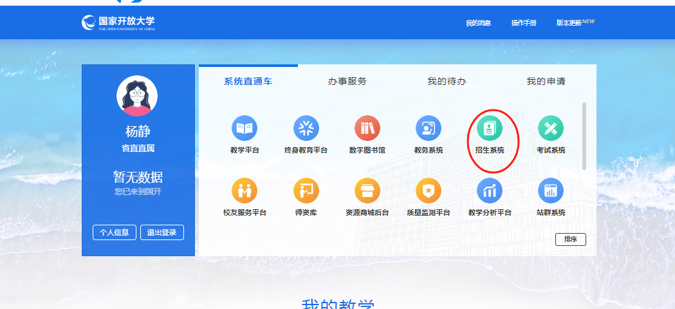Viewport: 675px width, 309px height.
Task: Switch to the 我的待办 tab
Action: tap(447, 82)
